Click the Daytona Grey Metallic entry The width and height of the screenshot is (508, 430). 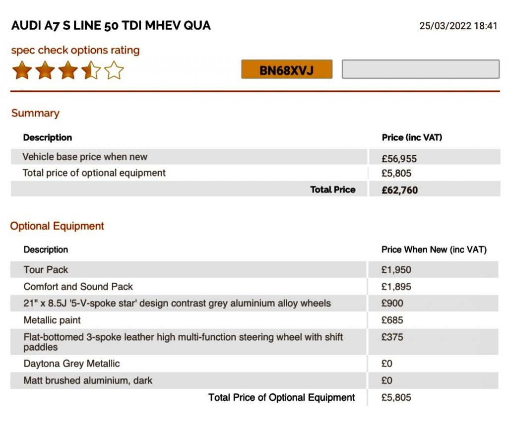click(72, 364)
